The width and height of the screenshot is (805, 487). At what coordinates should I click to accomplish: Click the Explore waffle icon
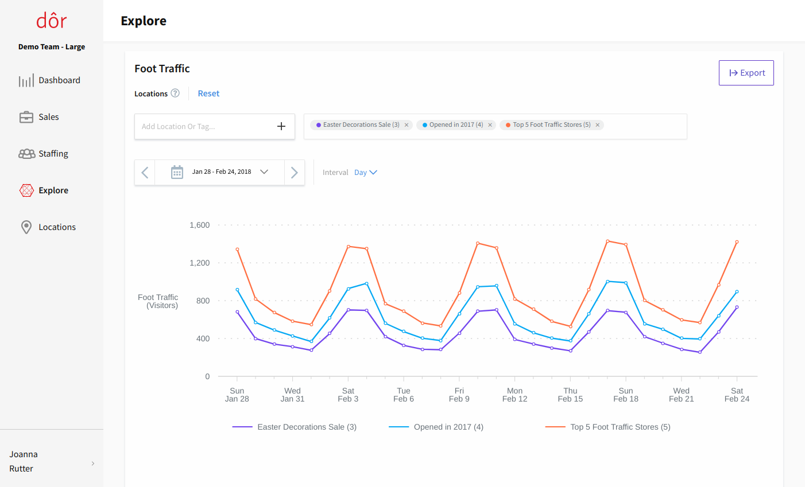[x=26, y=190]
